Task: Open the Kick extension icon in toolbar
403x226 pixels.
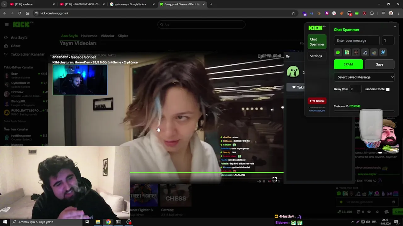Action: [357, 13]
